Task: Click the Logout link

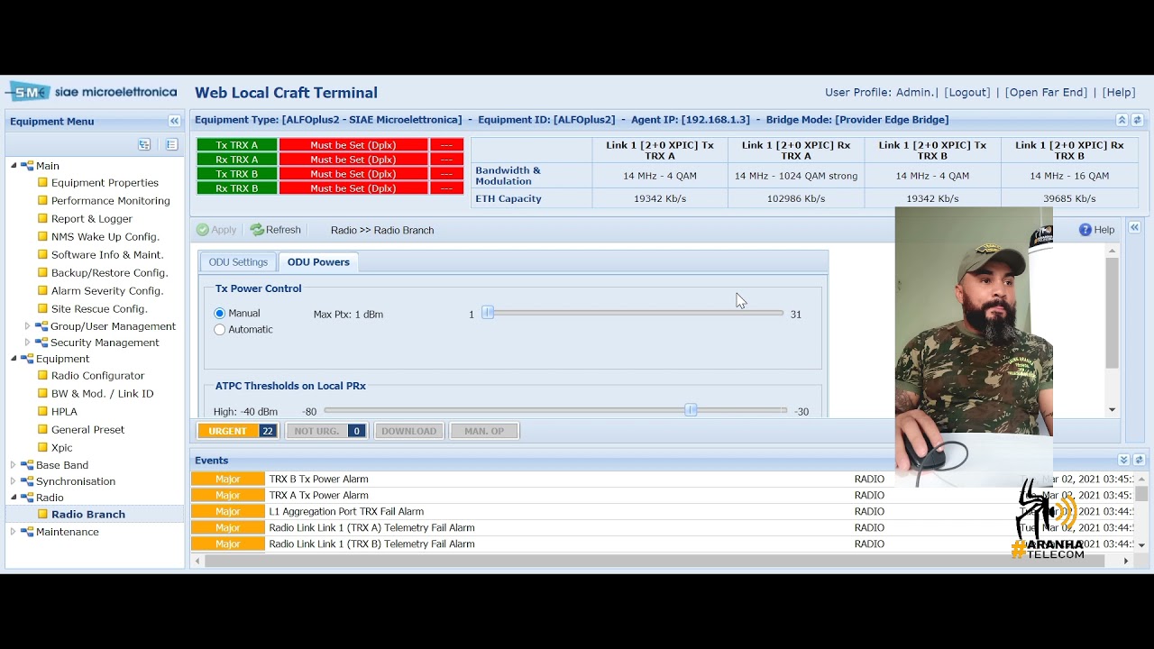Action: point(967,93)
